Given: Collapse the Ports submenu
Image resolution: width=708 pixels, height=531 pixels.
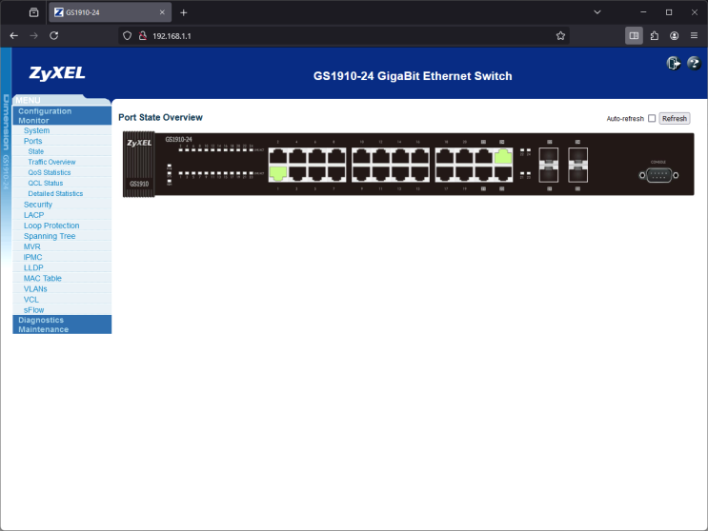Looking at the screenshot, I should (x=32, y=141).
